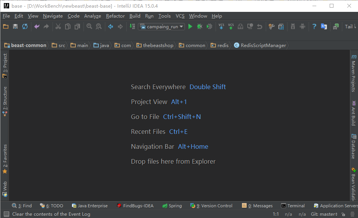Click the Cut scissors icon

58,27
